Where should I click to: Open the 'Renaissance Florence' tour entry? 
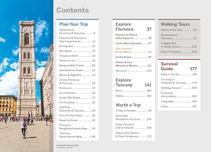[179, 37]
